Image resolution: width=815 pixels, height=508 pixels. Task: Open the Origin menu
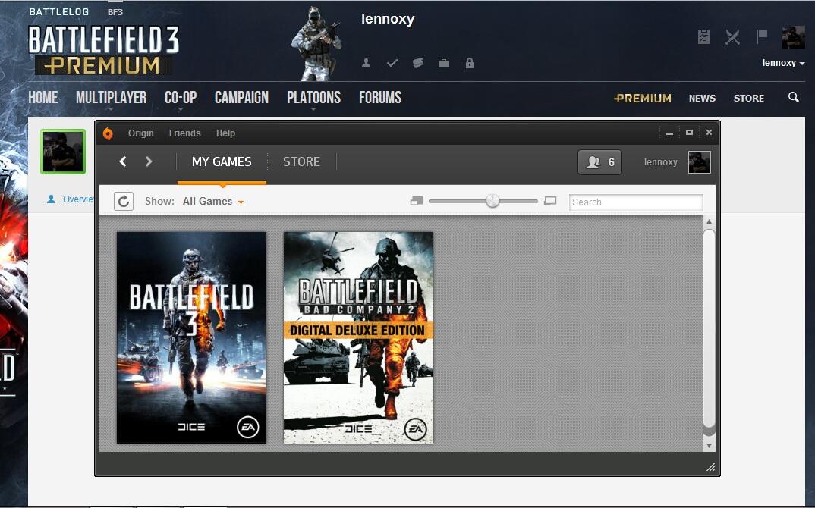[x=141, y=133]
